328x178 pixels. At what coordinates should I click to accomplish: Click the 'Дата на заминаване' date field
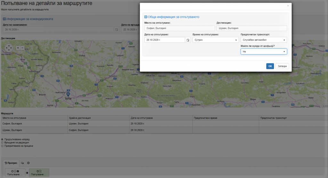coord(58,30)
